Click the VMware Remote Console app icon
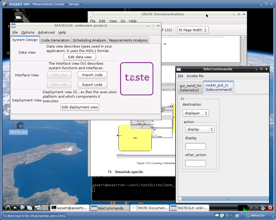 click(4, 4)
